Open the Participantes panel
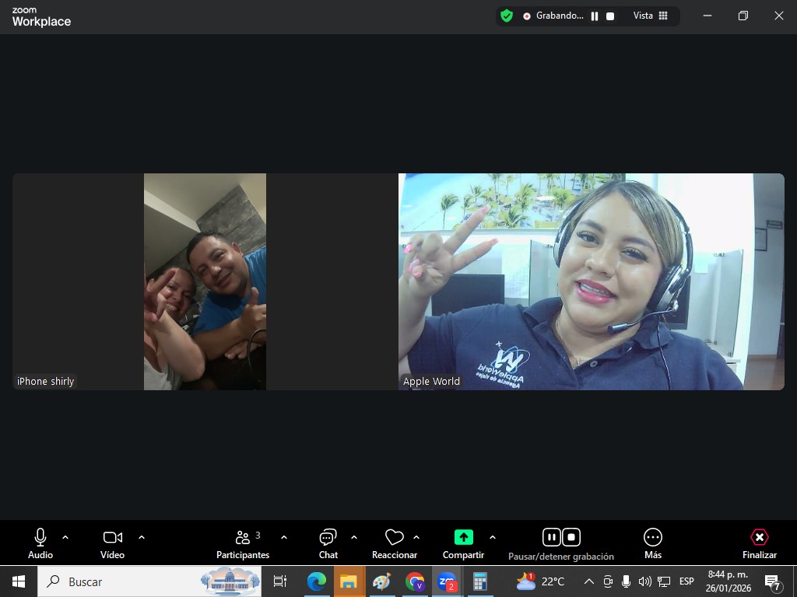Screen dimensions: 797x597 tap(243, 543)
